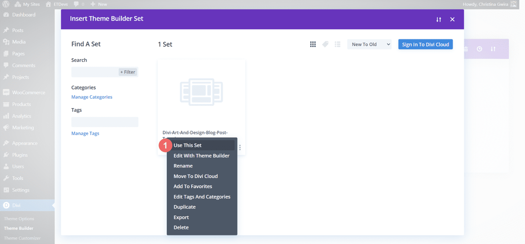Switch to grid view in the set library
Viewport: 525px width, 244px height.
pyautogui.click(x=313, y=44)
